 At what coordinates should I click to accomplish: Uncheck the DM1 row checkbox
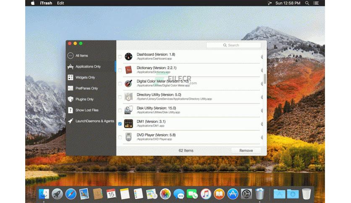tap(120, 124)
